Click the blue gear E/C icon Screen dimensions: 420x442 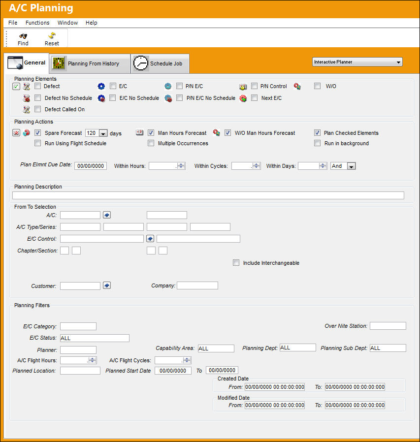[101, 86]
